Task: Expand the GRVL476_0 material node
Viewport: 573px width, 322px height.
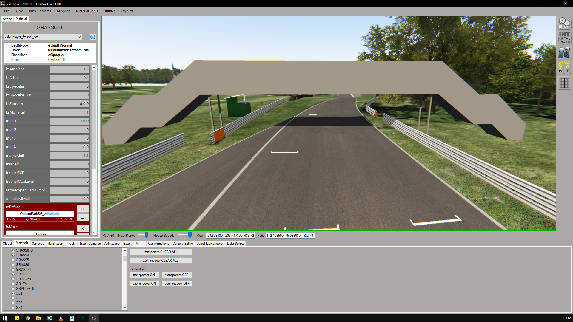Action: (x=13, y=289)
